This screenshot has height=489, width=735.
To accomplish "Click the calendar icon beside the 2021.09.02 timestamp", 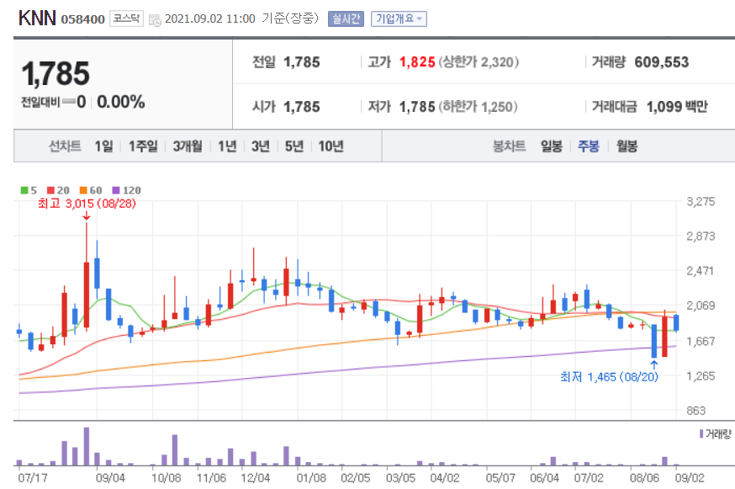I will (156, 19).
